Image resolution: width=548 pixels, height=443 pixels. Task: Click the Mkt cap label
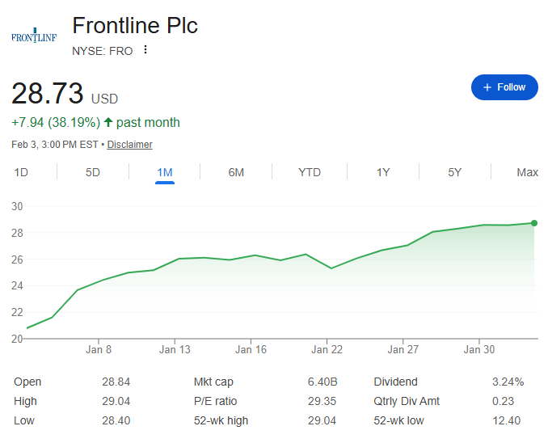(x=213, y=382)
